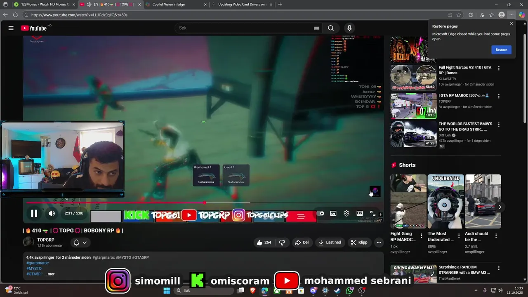Open Full Fight Narcos VS 410 thumbnail

(413, 78)
